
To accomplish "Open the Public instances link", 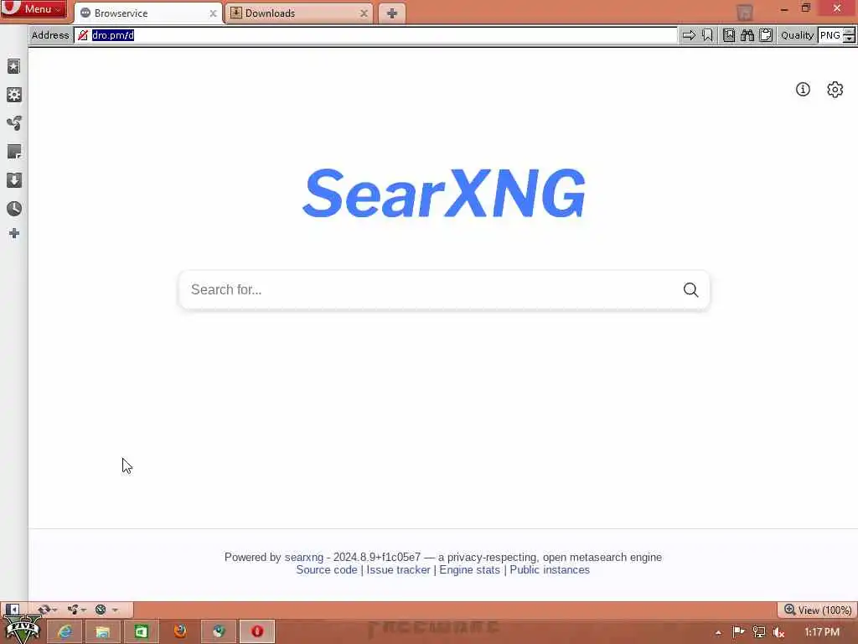I will [550, 570].
